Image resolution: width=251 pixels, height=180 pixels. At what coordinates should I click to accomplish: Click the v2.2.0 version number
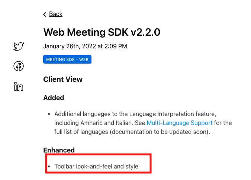(x=145, y=32)
